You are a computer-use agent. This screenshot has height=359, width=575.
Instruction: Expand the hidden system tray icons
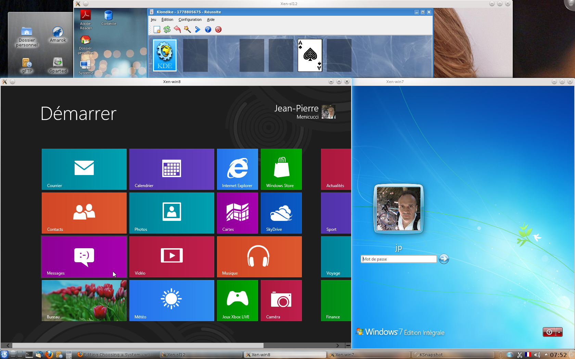(x=546, y=355)
